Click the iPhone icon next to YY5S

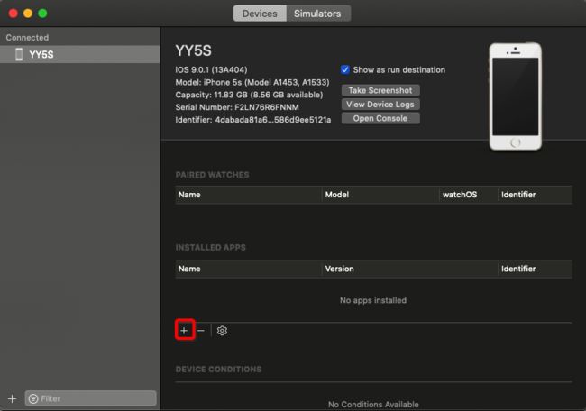point(19,55)
